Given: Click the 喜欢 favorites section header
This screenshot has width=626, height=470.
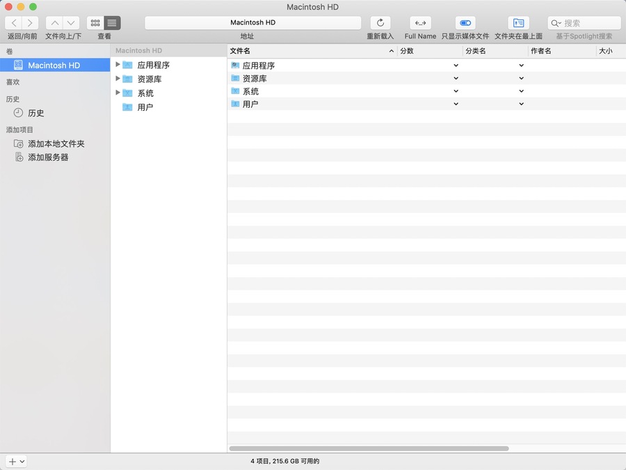Looking at the screenshot, I should pos(13,82).
